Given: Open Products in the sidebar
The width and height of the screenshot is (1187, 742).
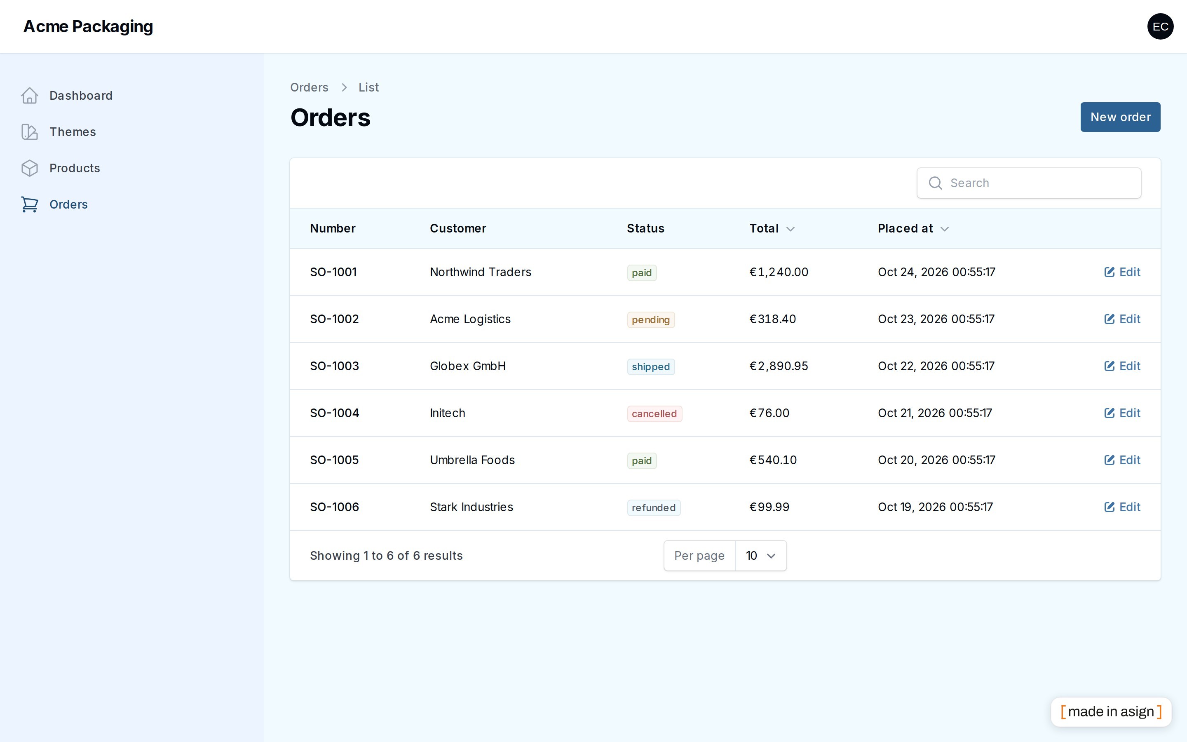Looking at the screenshot, I should click(75, 168).
